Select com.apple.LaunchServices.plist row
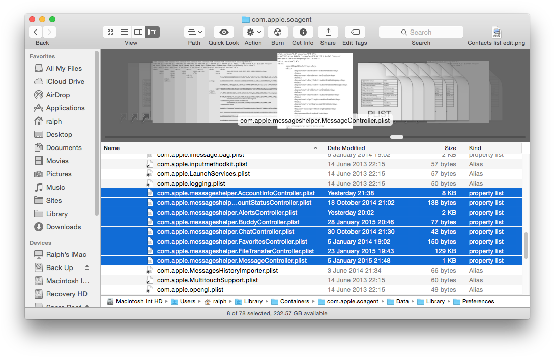Viewport: 554px width, 357px height. coord(311,174)
